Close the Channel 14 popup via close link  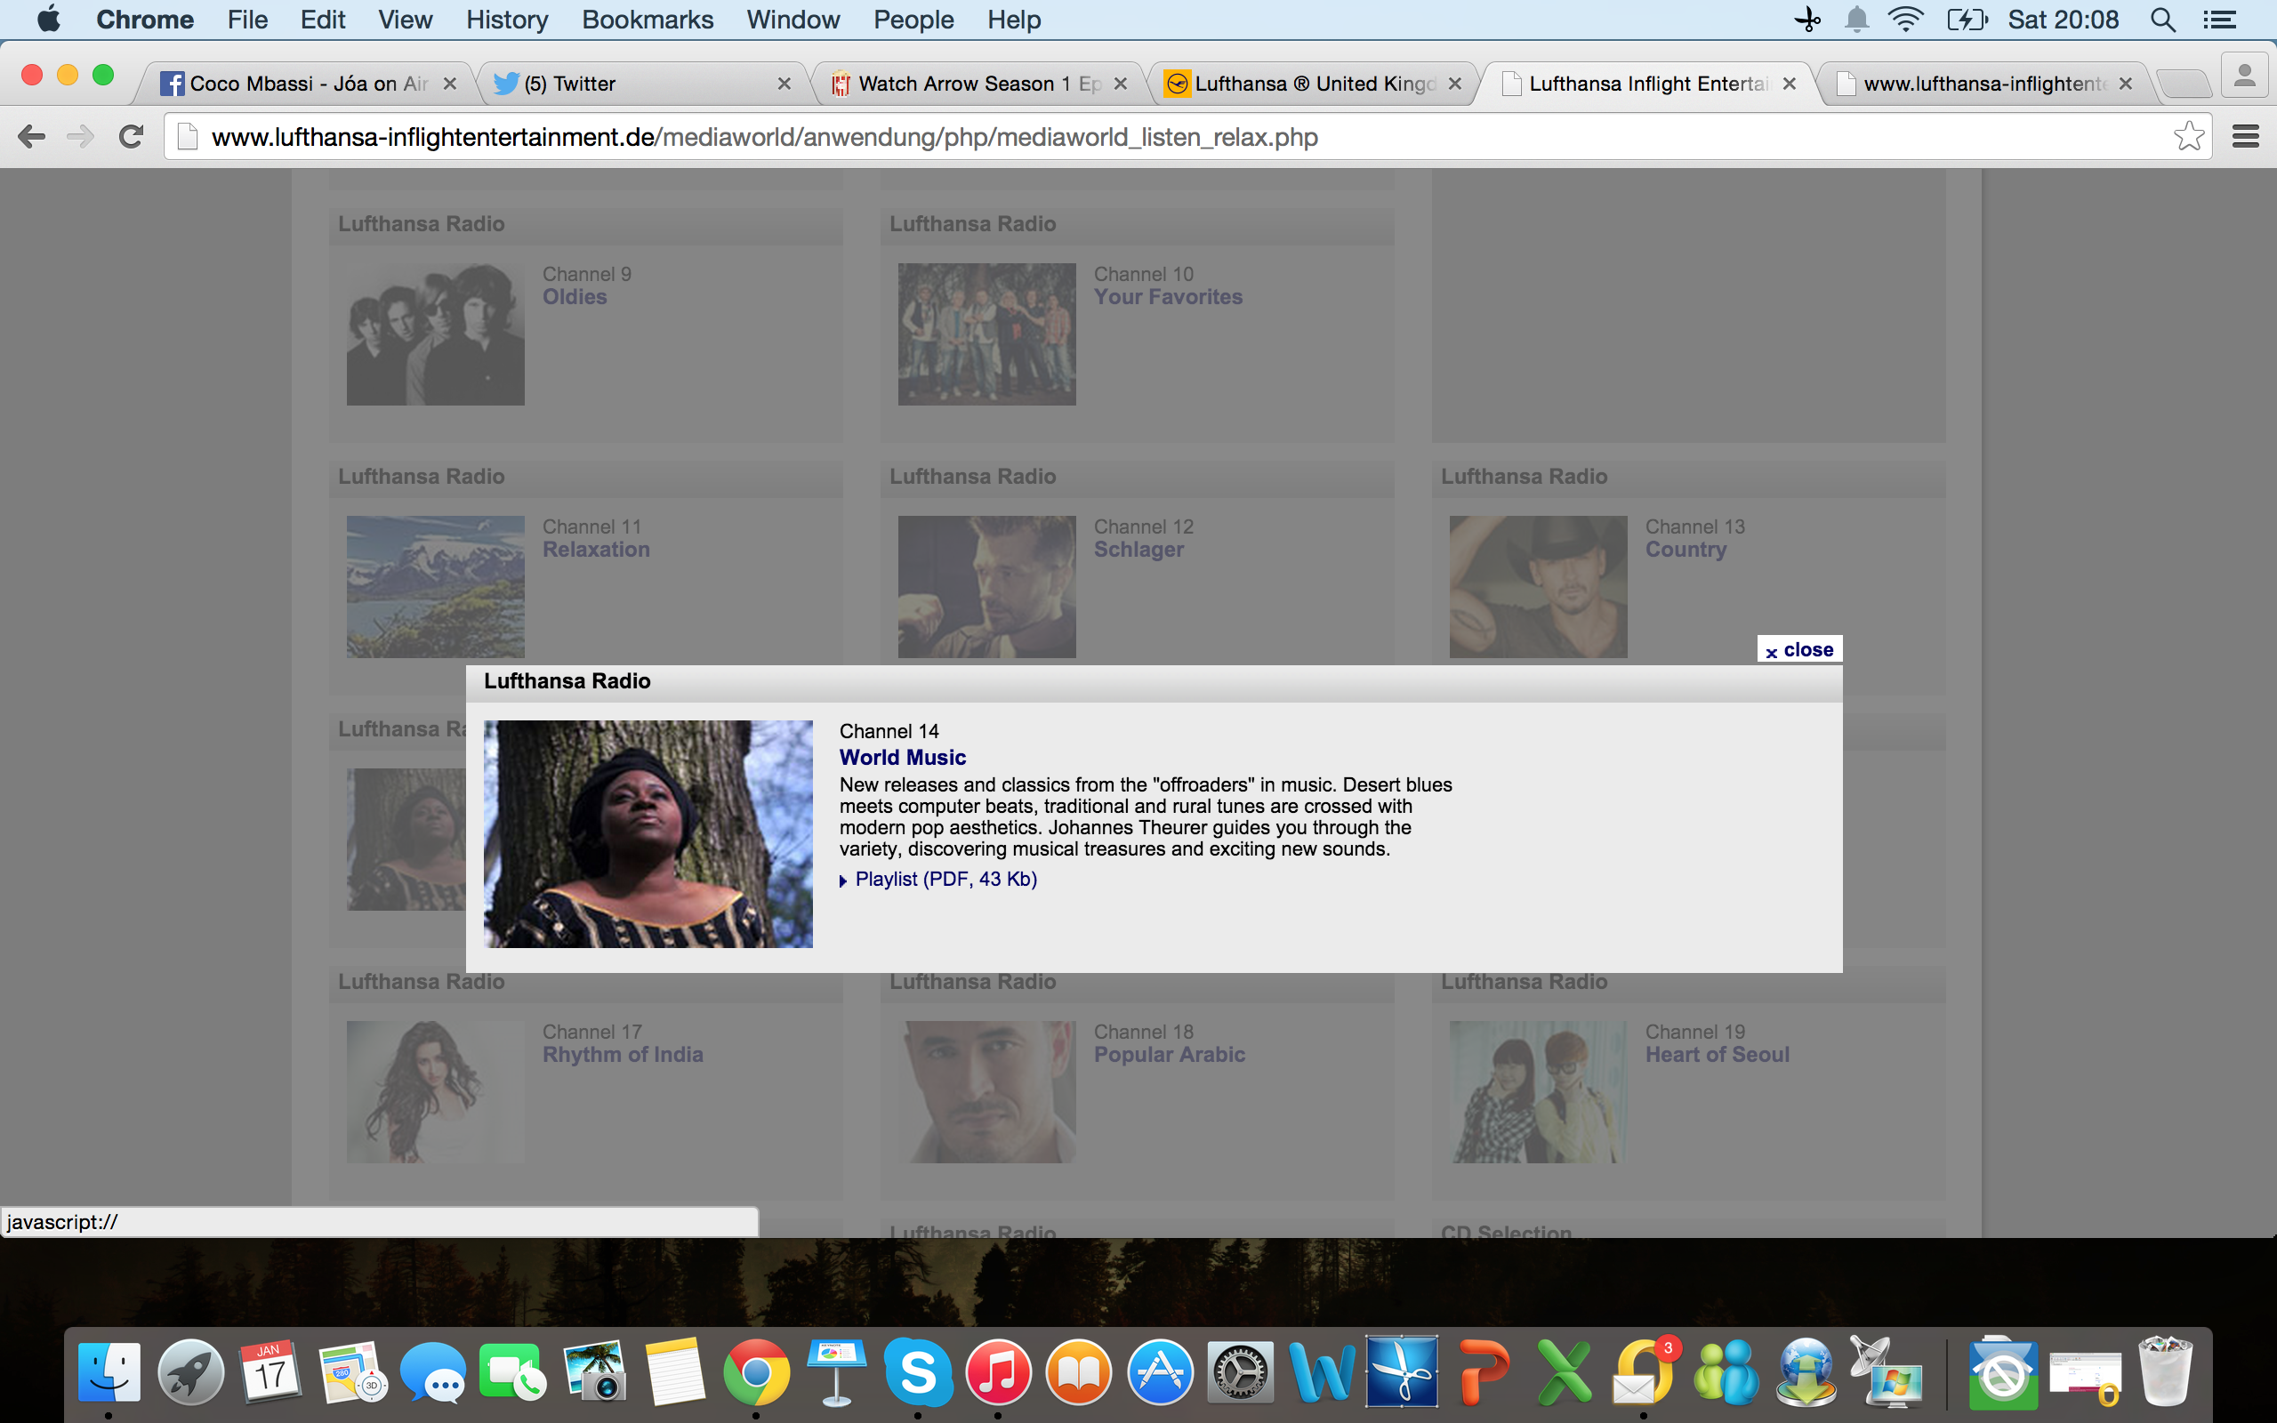[1799, 649]
